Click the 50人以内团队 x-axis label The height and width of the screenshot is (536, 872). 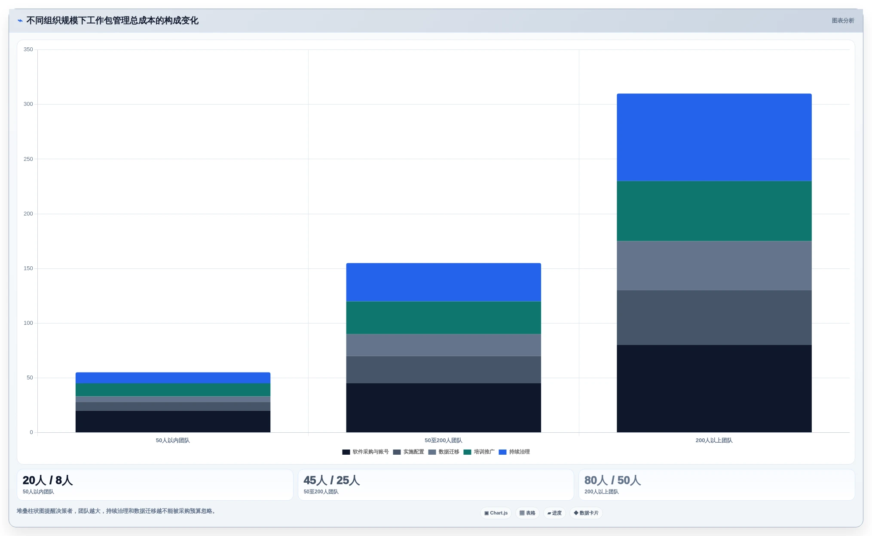coord(173,441)
